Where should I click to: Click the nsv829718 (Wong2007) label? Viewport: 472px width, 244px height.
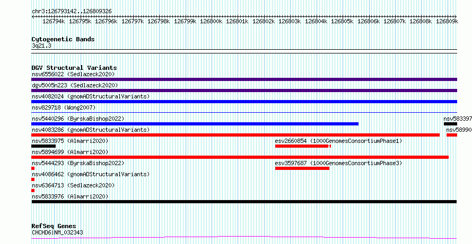64,107
